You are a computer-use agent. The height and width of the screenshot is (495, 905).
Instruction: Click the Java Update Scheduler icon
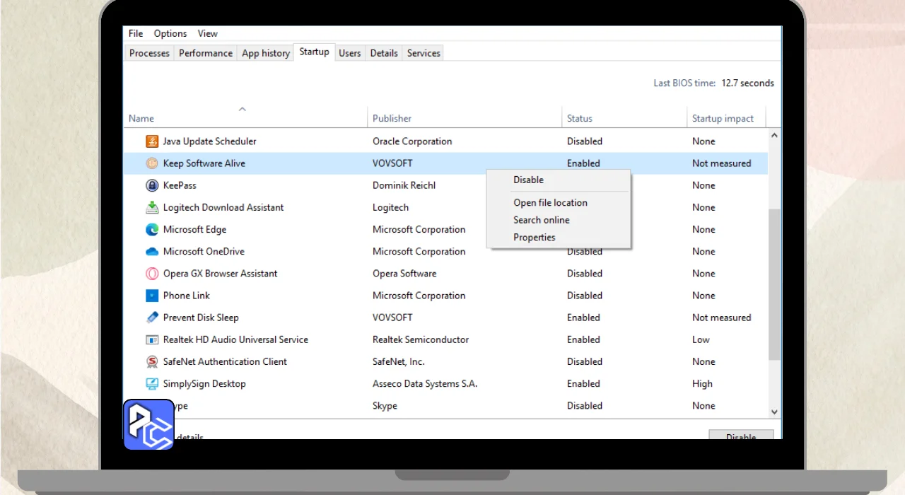151,141
